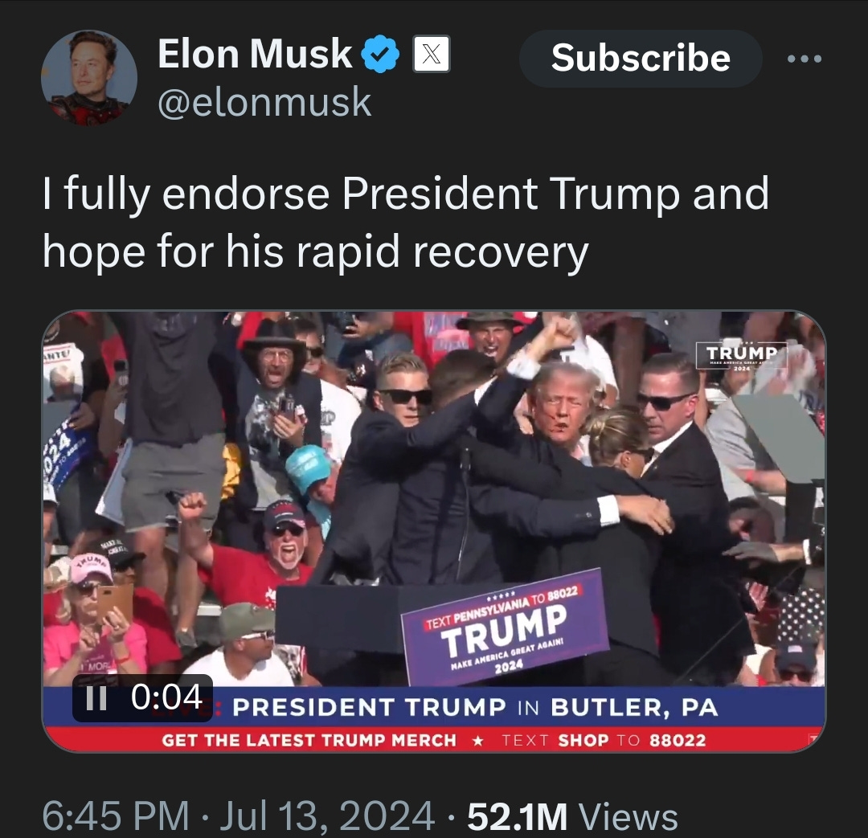This screenshot has height=838, width=868.
Task: View the 52.1M Views count
Action: pyautogui.click(x=573, y=816)
